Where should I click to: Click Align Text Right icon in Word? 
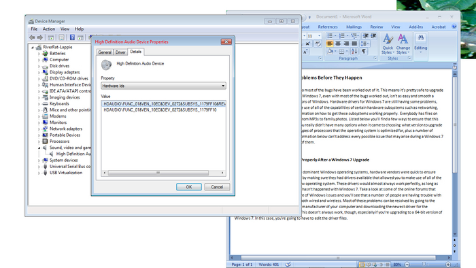click(x=346, y=44)
